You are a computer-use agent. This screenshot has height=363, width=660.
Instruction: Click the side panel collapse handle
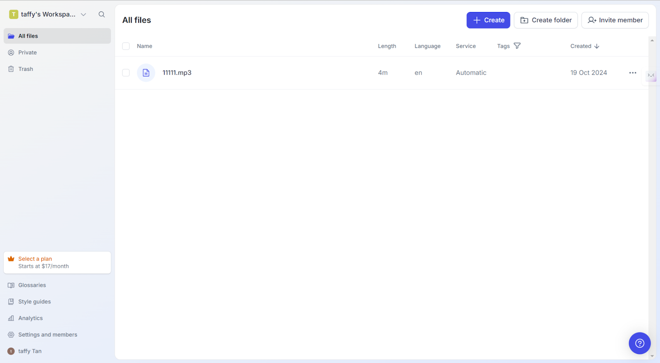(651, 75)
